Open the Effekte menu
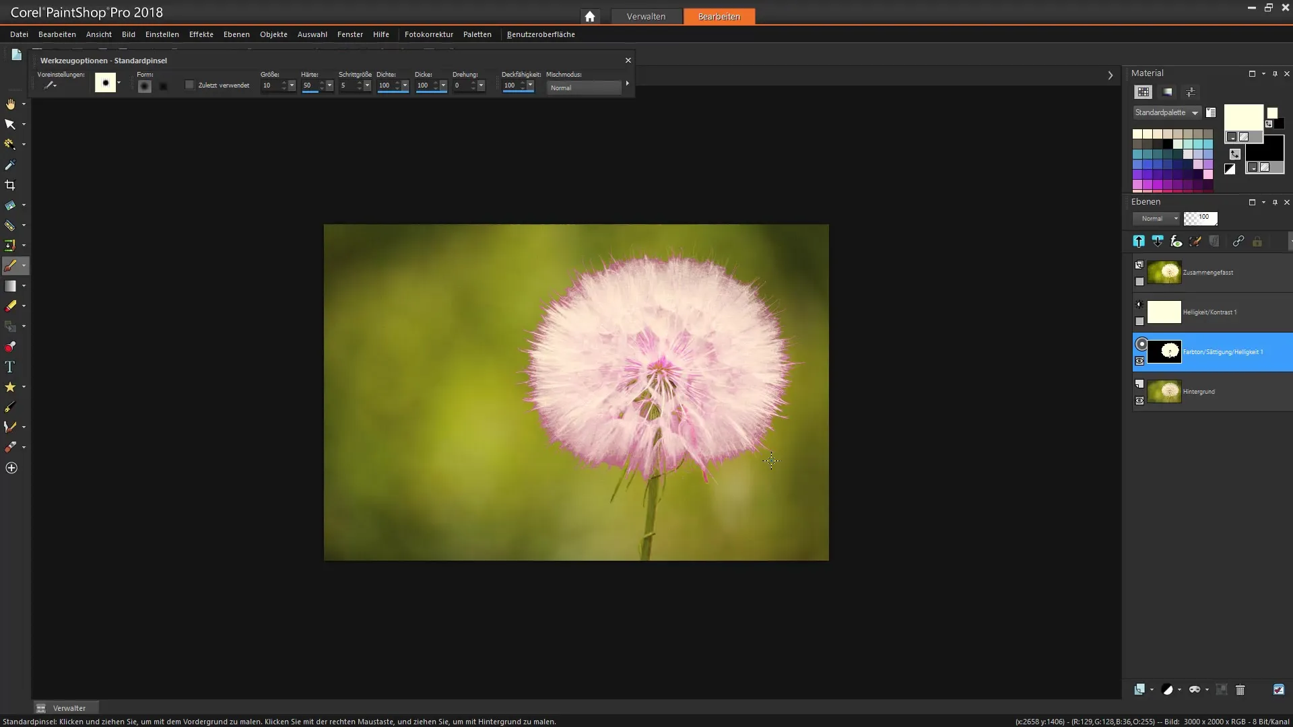Image resolution: width=1293 pixels, height=727 pixels. (x=201, y=34)
